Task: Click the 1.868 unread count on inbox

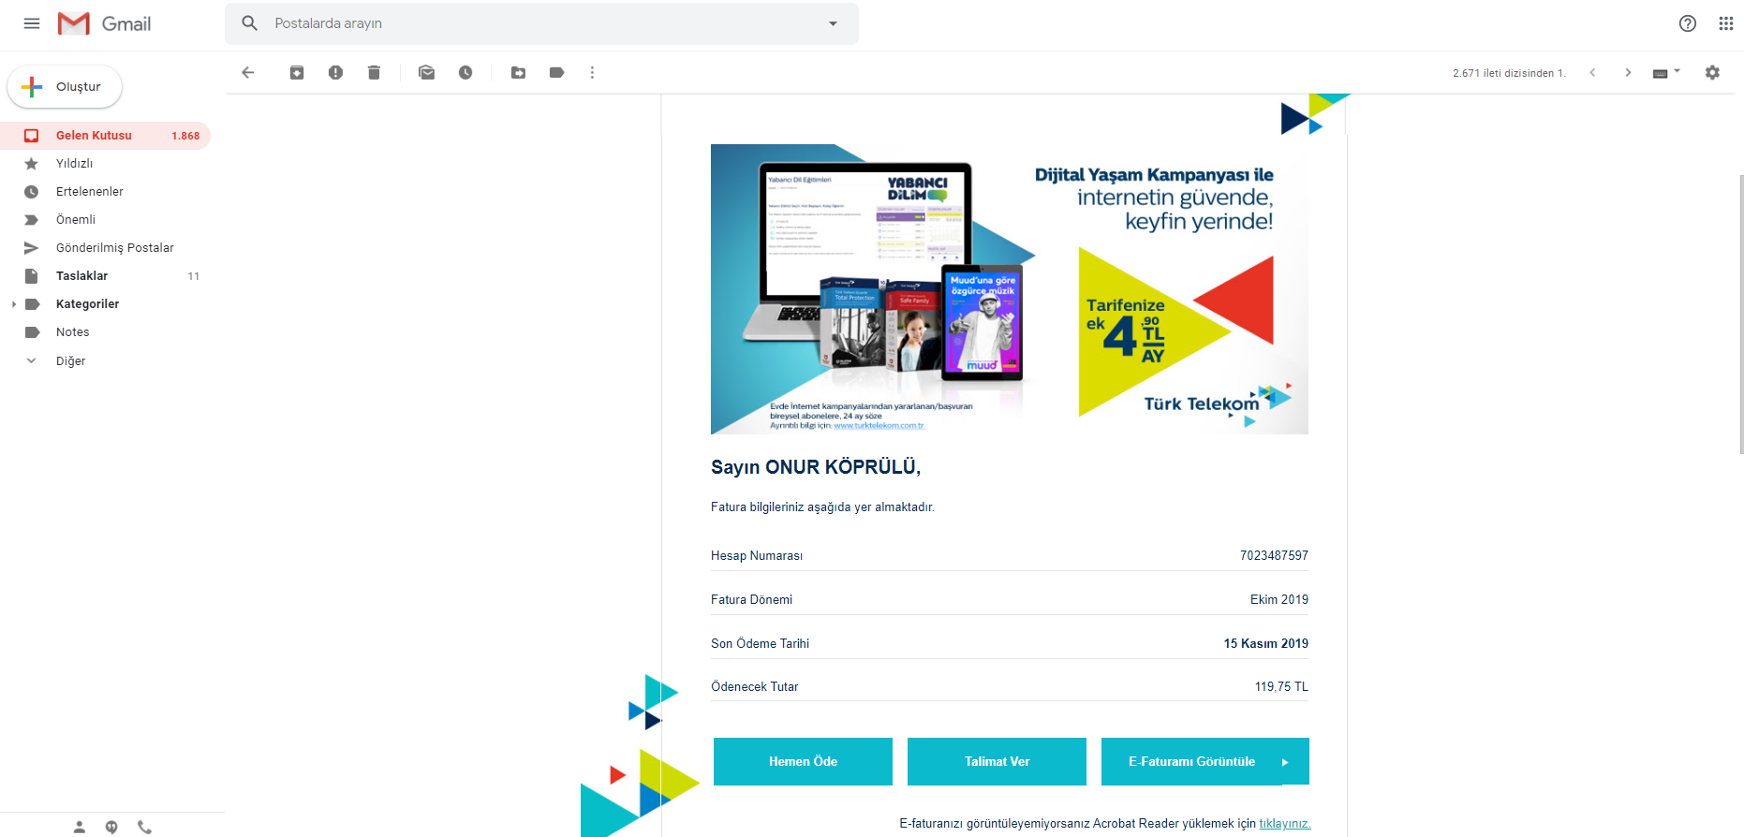Action: tap(185, 136)
